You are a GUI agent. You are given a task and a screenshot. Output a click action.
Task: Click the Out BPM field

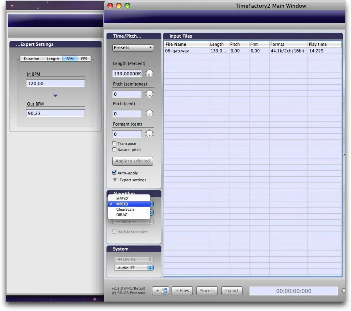(x=55, y=113)
